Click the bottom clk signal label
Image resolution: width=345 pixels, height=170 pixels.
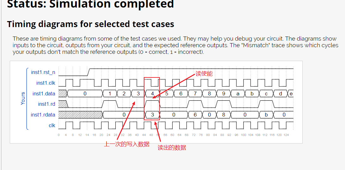tap(52, 126)
